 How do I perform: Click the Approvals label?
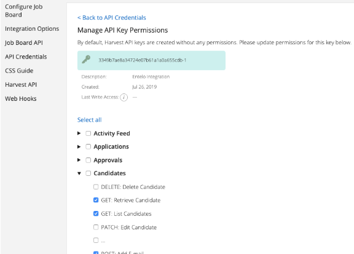click(108, 161)
